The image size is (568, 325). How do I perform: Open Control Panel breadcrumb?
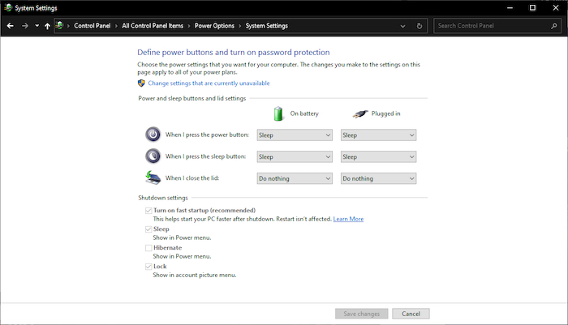(92, 26)
